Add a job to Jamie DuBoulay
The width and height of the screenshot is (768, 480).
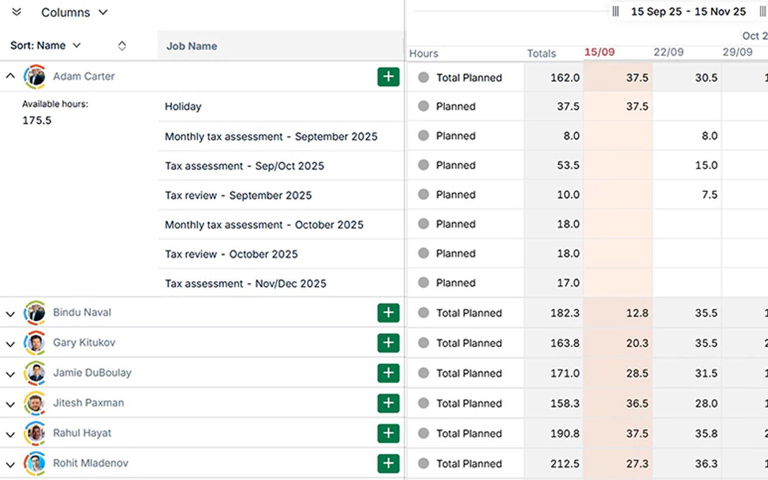pos(388,373)
